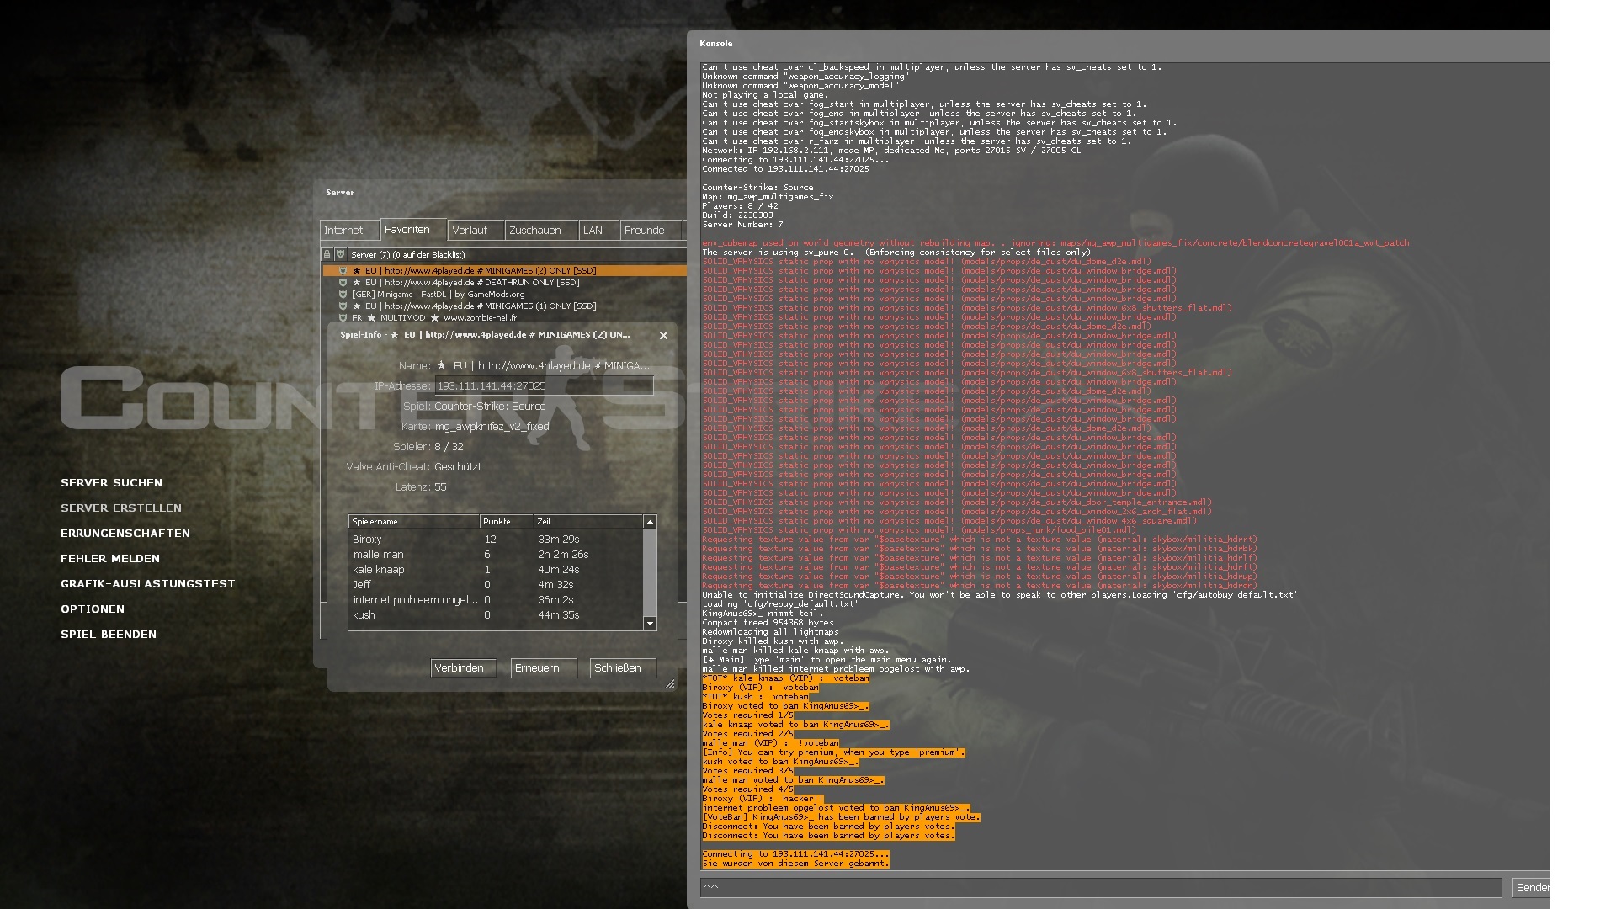Click the IP-Adresse field in Spiel-Info
Screen dimensions: 1616x909
pyautogui.click(x=544, y=385)
